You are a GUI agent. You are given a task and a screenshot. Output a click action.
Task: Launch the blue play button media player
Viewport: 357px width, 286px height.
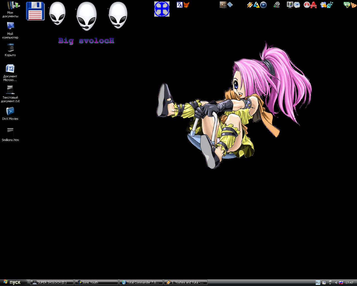point(263,5)
